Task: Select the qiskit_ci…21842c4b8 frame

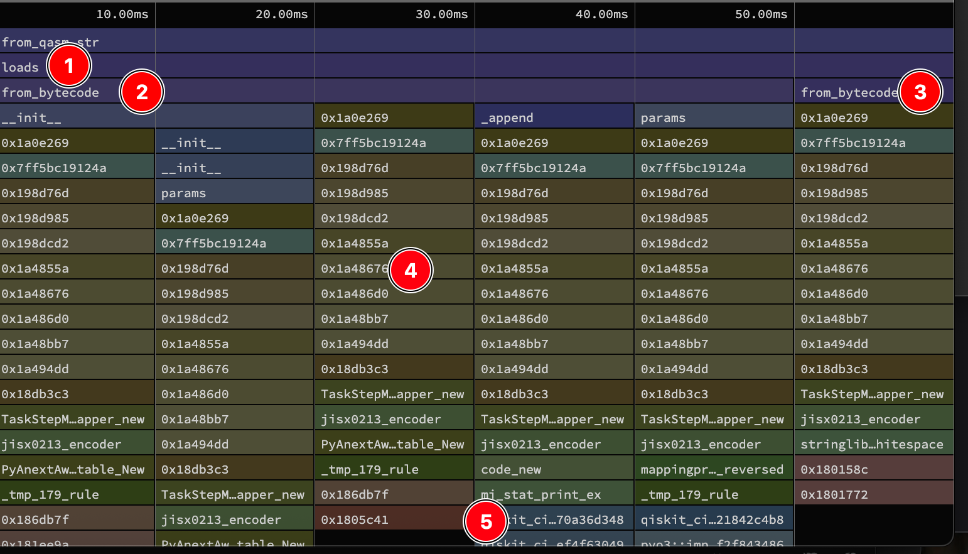Action: 713,519
